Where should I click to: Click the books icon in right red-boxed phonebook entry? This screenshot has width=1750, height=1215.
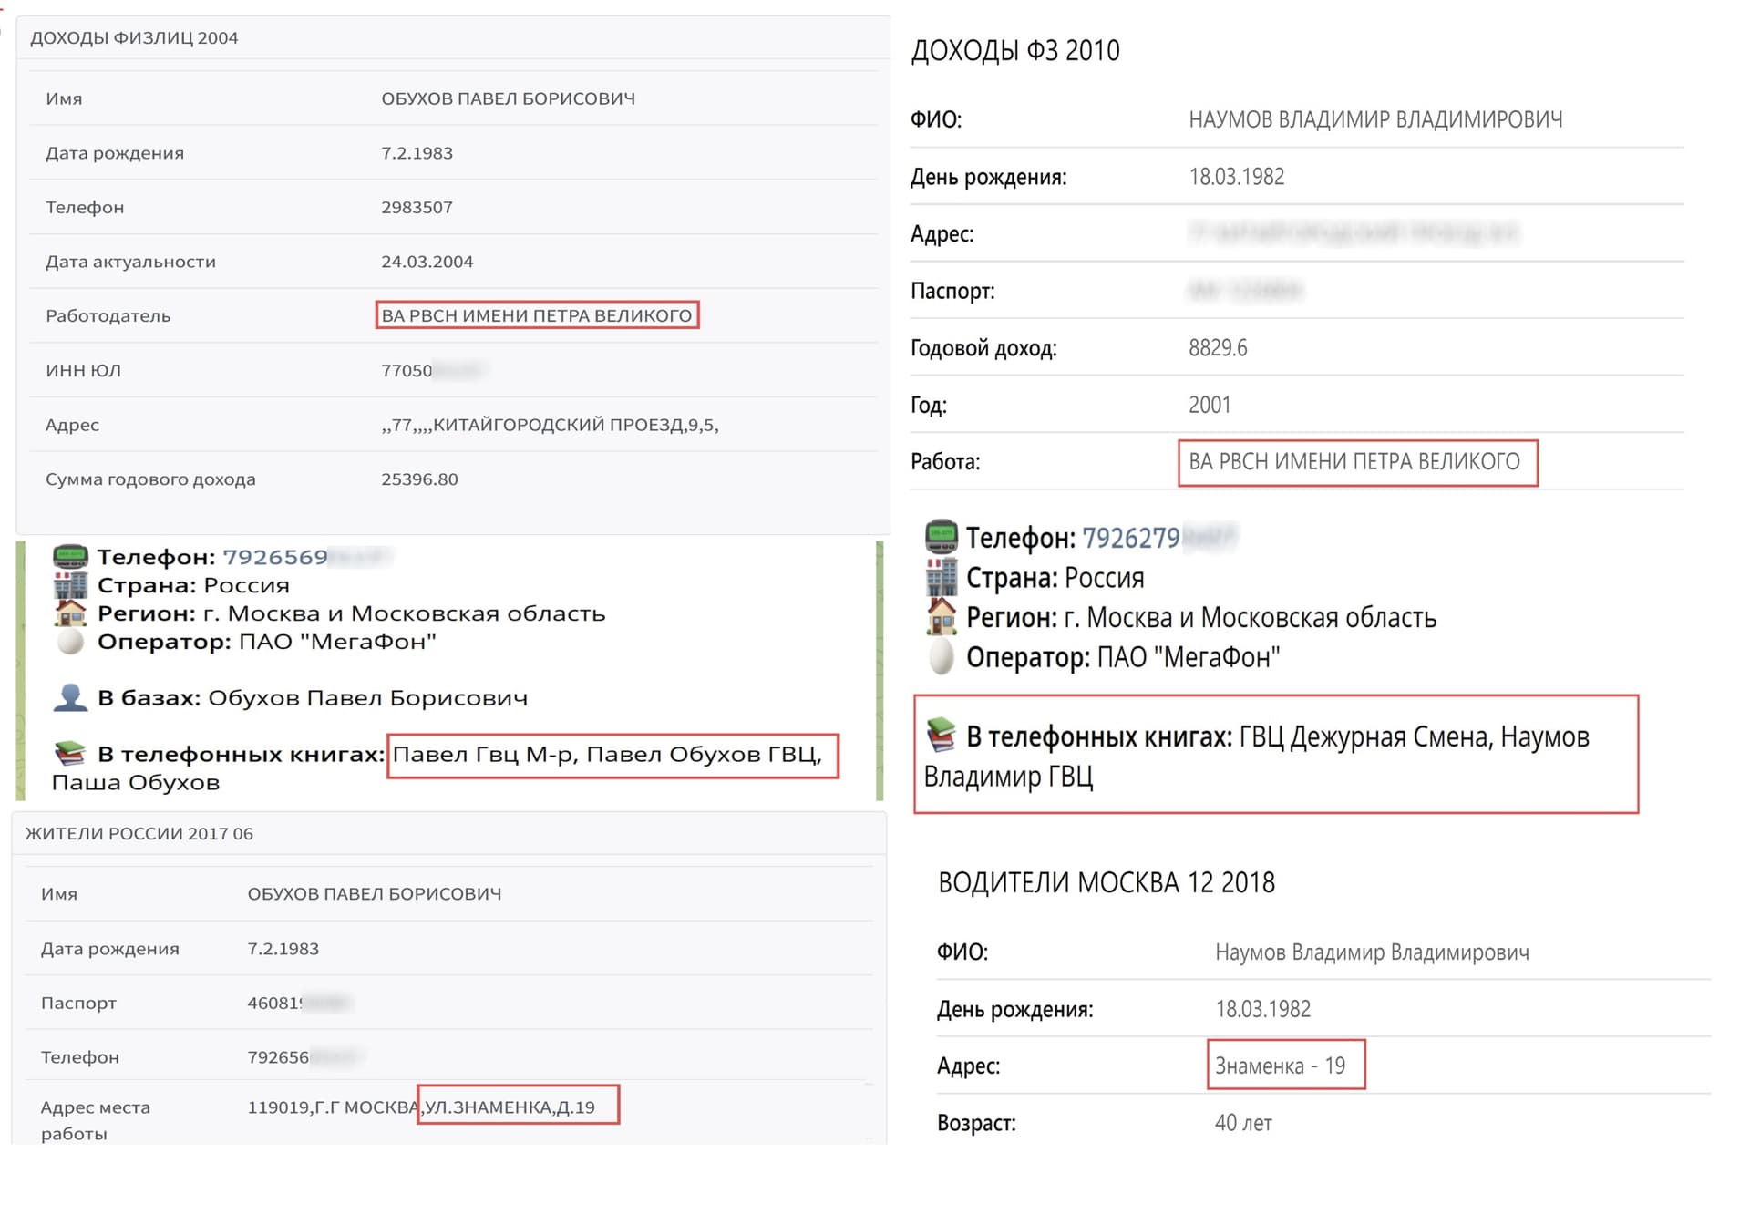(x=942, y=734)
